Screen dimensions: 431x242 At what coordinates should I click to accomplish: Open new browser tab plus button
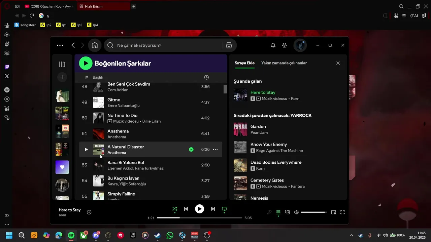pyautogui.click(x=134, y=6)
